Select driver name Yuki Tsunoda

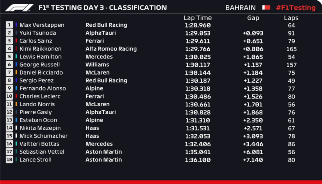(x=38, y=33)
